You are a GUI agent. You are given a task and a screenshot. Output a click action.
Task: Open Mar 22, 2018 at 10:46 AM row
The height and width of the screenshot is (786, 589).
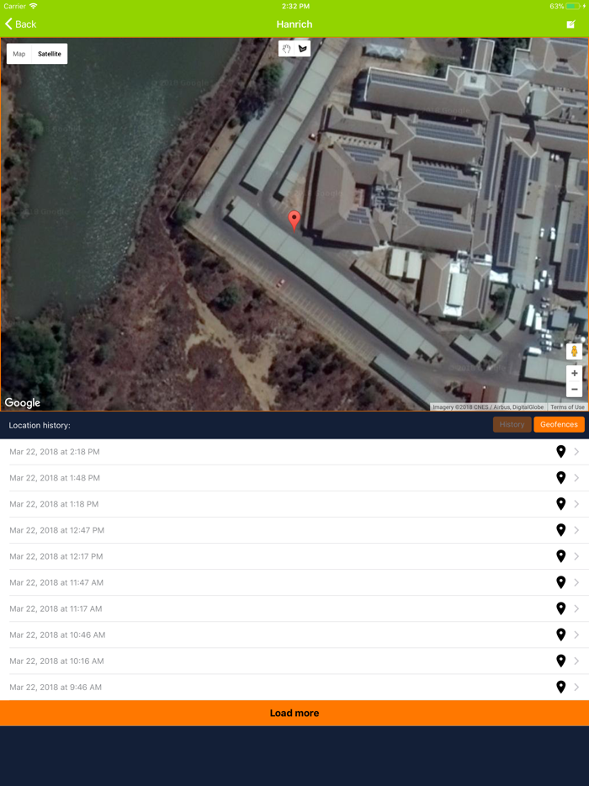(294, 635)
